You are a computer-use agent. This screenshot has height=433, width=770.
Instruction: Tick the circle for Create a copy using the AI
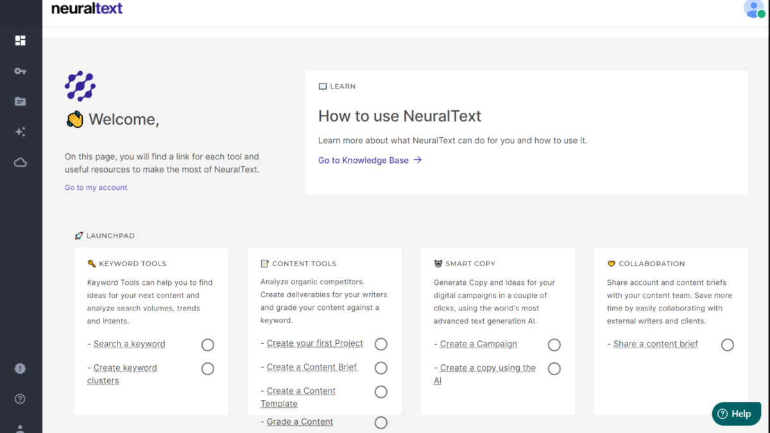coord(554,369)
